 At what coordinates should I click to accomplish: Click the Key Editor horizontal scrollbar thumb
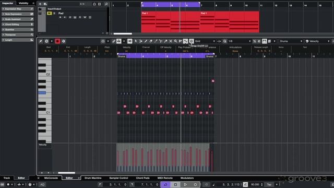coord(67,173)
